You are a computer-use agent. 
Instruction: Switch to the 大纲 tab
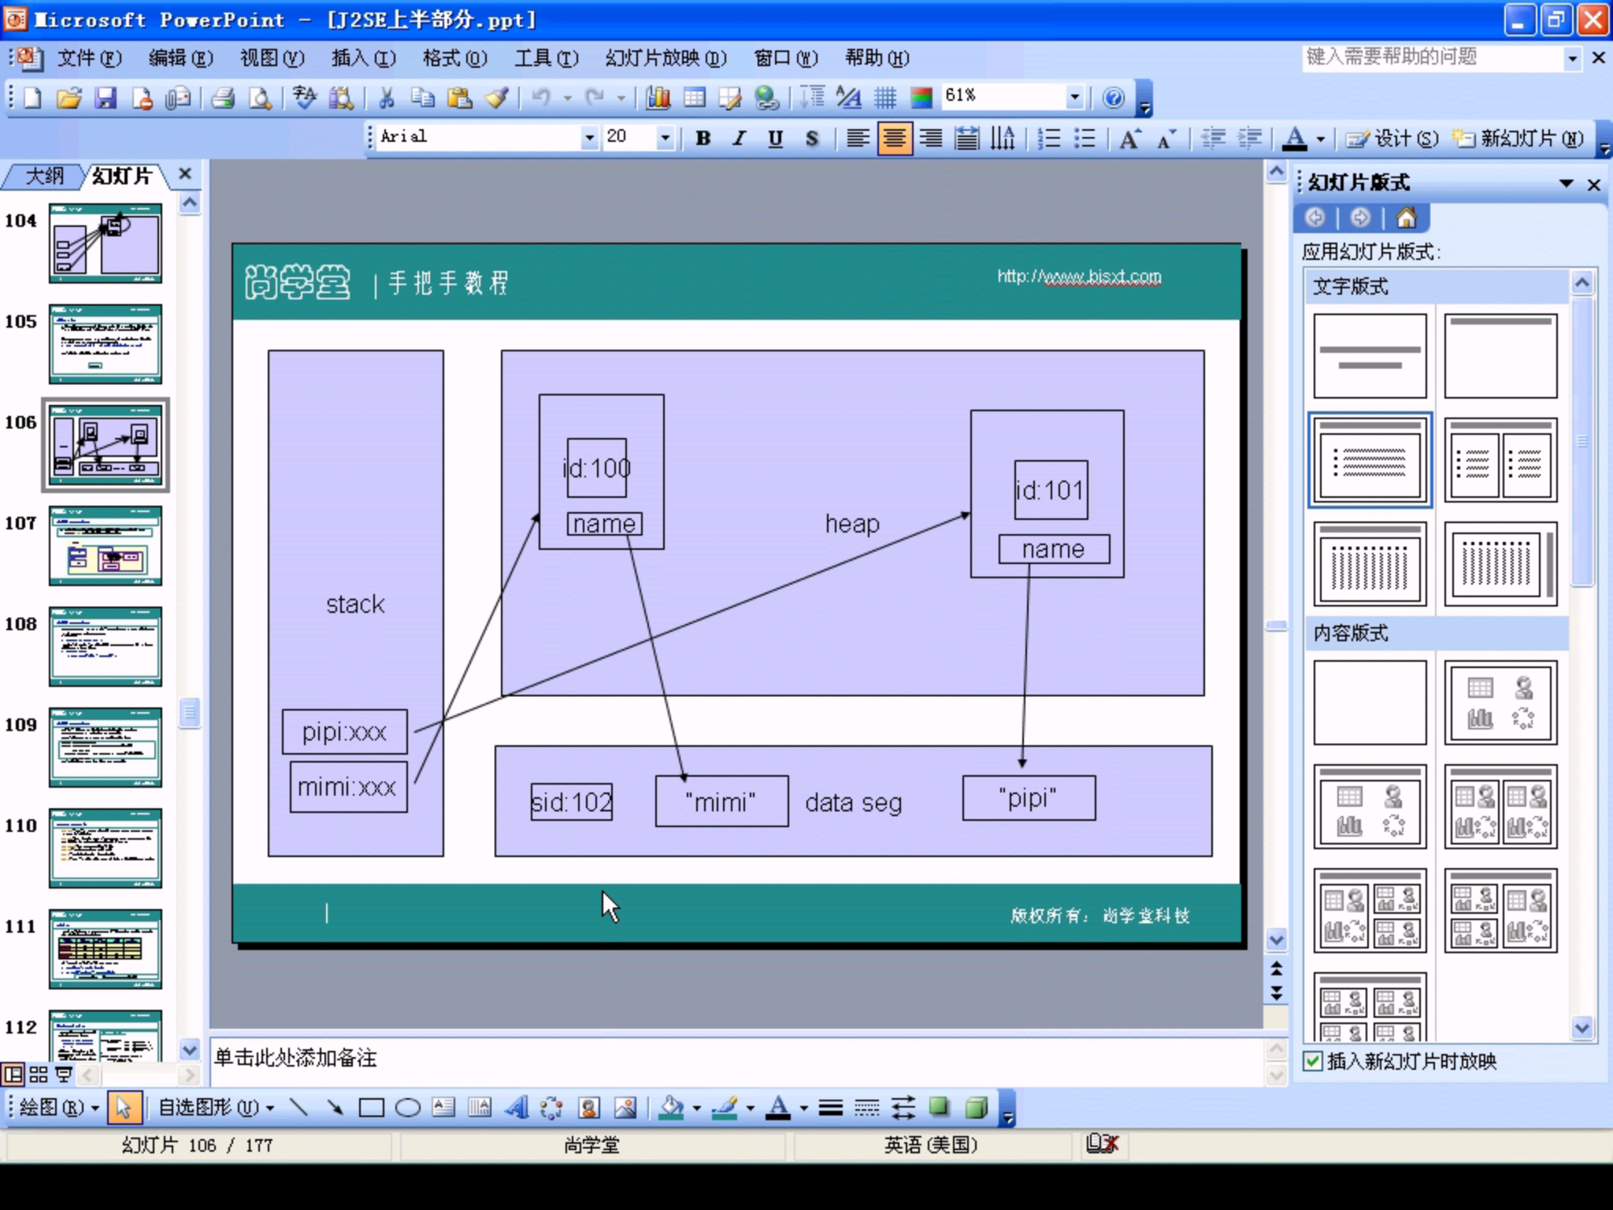click(x=44, y=176)
